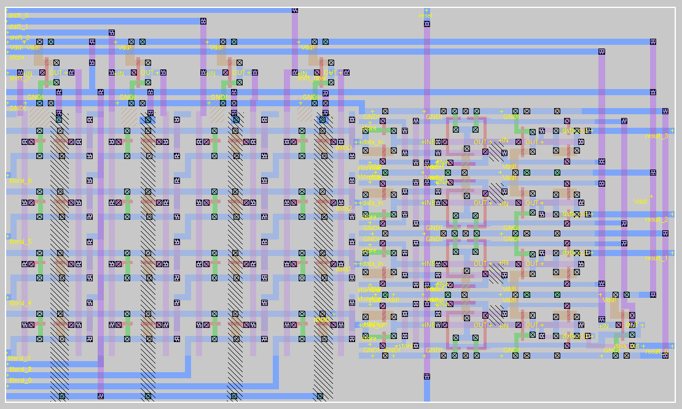Select the literal_5 input label
This screenshot has width=682, height=409.
point(20,241)
